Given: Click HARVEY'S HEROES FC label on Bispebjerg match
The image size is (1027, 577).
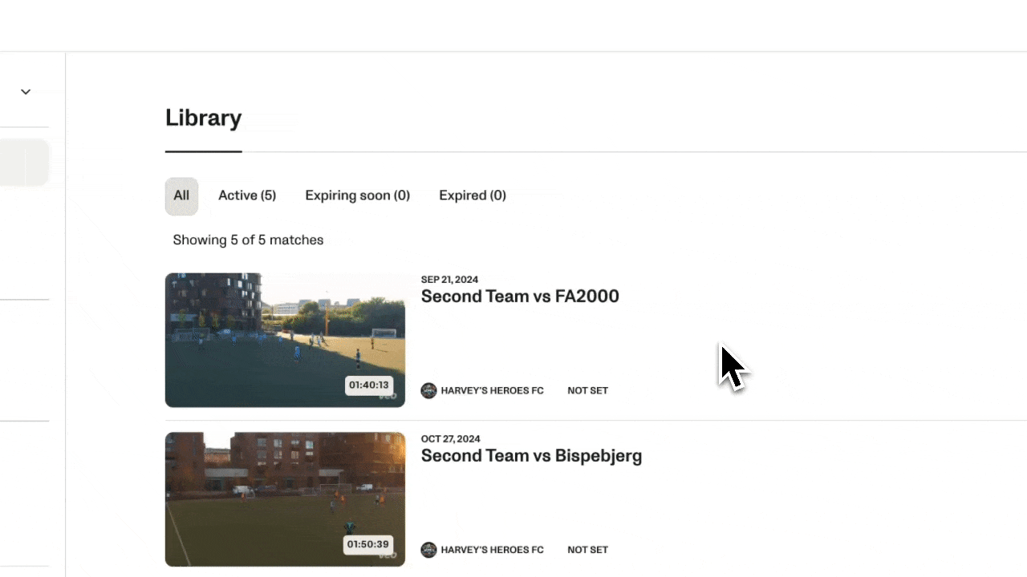Looking at the screenshot, I should (x=493, y=550).
